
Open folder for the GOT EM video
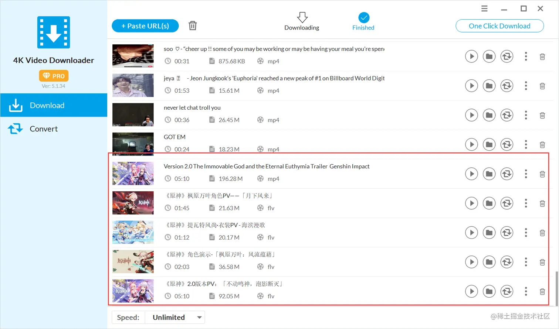coord(489,144)
